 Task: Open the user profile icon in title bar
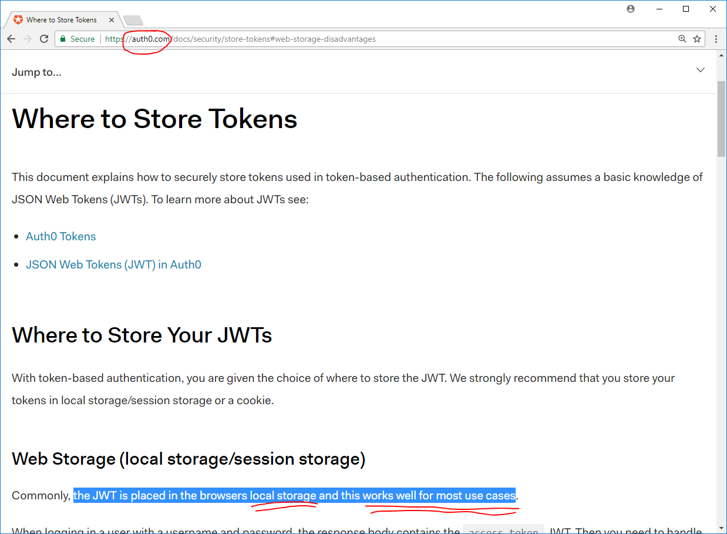pyautogui.click(x=631, y=9)
